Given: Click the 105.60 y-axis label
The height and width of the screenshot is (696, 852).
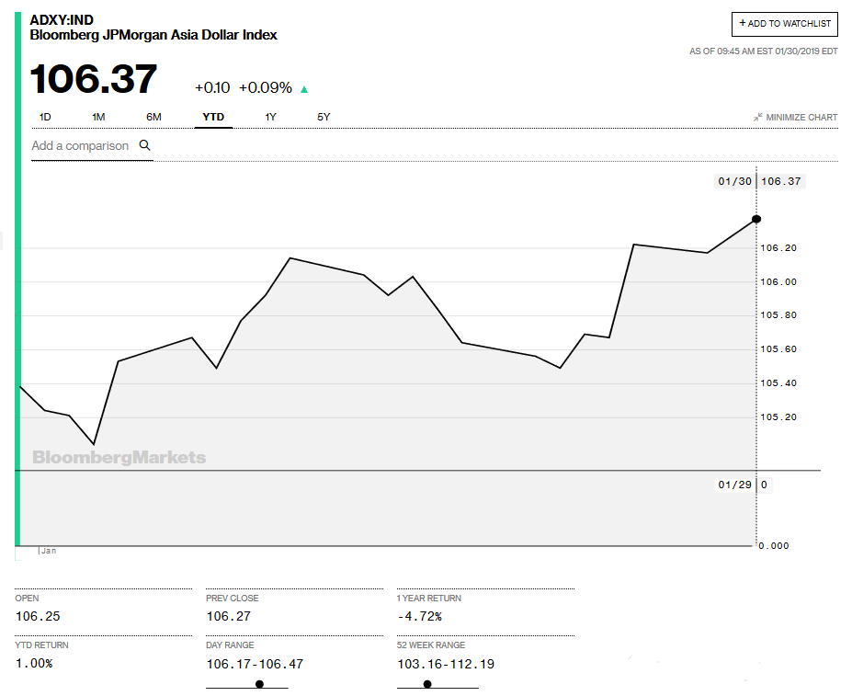Looking at the screenshot, I should pyautogui.click(x=778, y=349).
